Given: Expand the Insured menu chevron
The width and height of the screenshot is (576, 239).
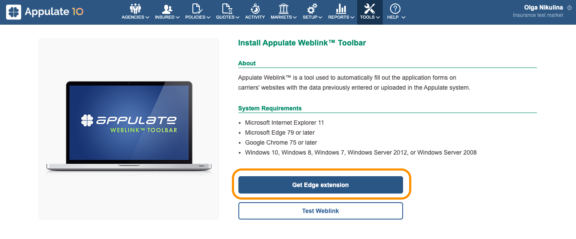Looking at the screenshot, I should click(x=178, y=17).
